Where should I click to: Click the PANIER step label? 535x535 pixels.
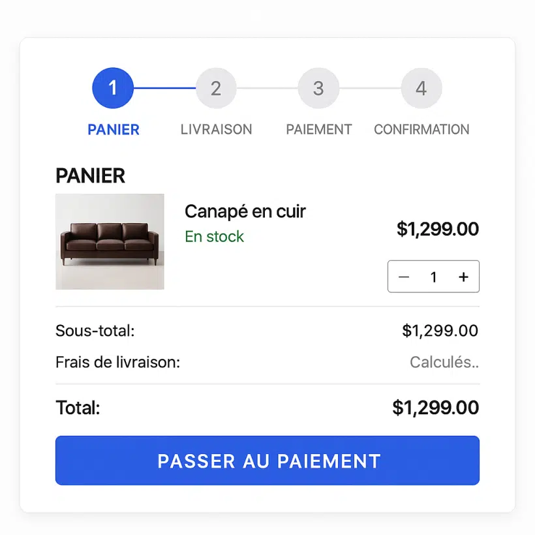click(114, 130)
